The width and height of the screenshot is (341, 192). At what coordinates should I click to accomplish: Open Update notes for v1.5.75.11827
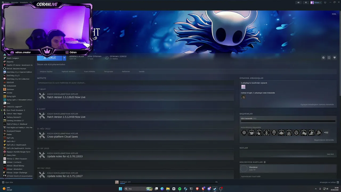click(x=135, y=174)
